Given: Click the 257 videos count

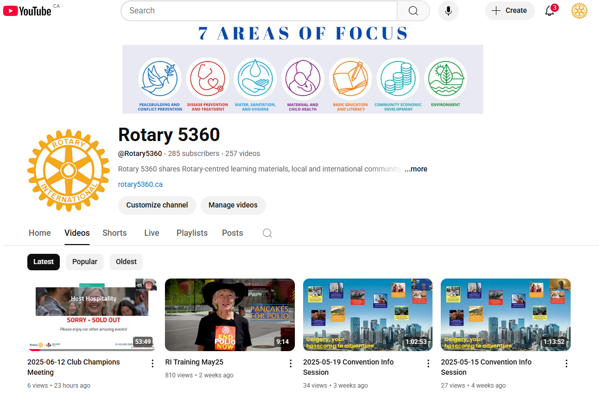Looking at the screenshot, I should [243, 154].
